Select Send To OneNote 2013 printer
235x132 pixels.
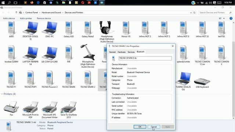(x=69, y=110)
